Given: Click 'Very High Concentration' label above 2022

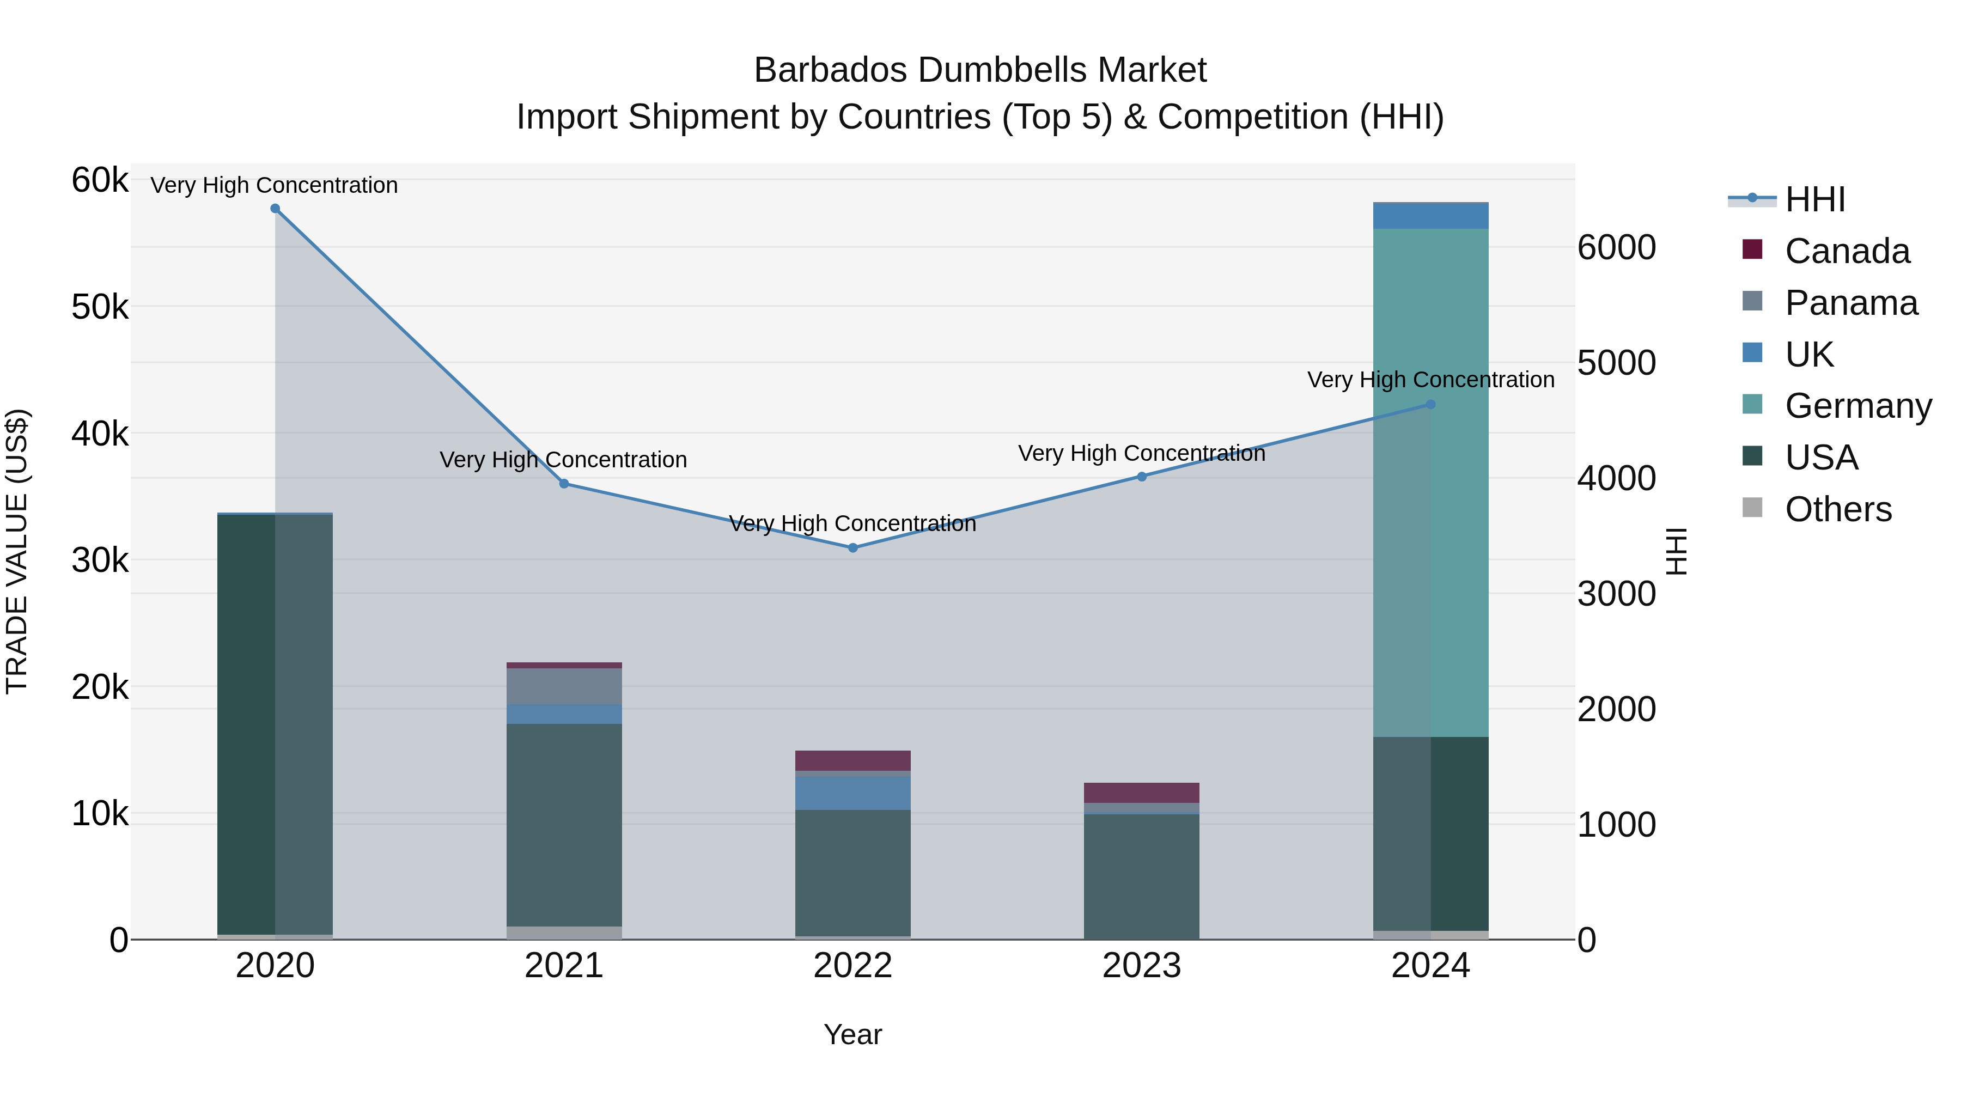Looking at the screenshot, I should coord(852,523).
